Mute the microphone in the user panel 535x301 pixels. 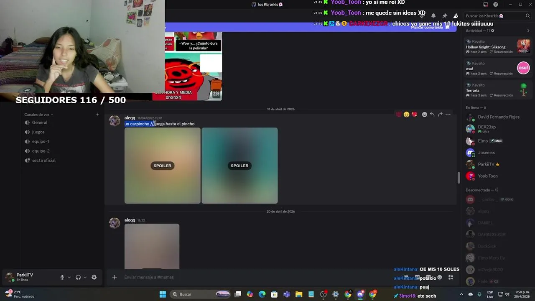click(62, 277)
